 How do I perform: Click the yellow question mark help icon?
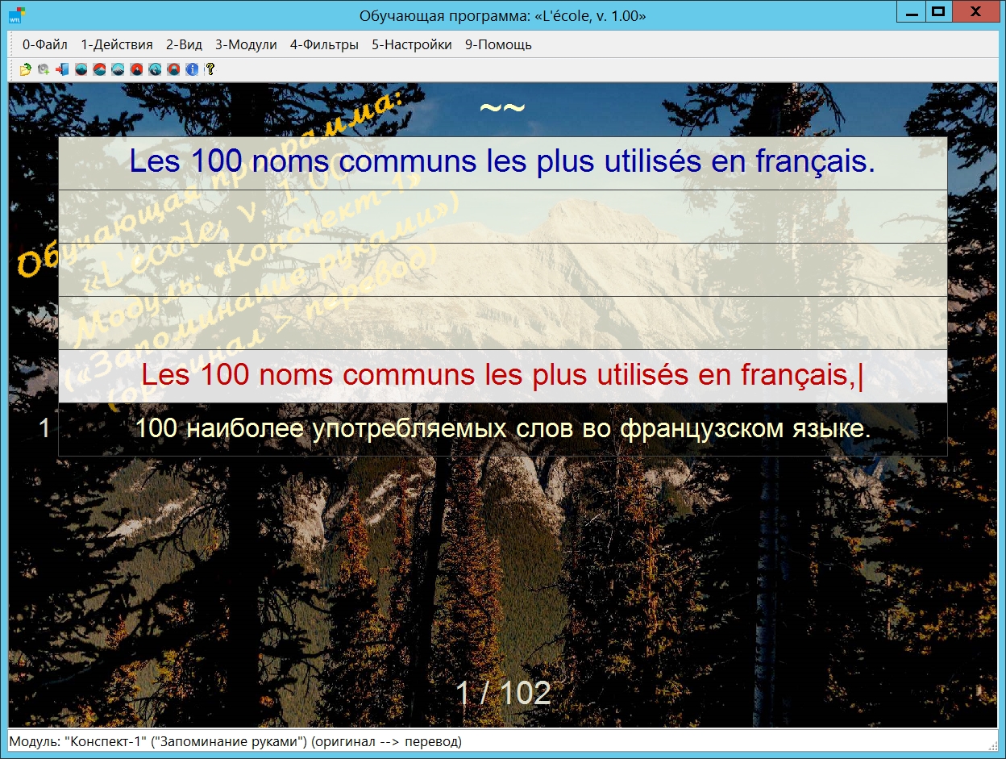tap(210, 69)
